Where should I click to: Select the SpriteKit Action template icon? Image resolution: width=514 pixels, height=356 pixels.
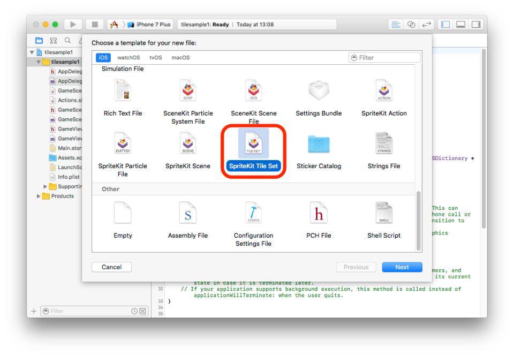click(384, 91)
